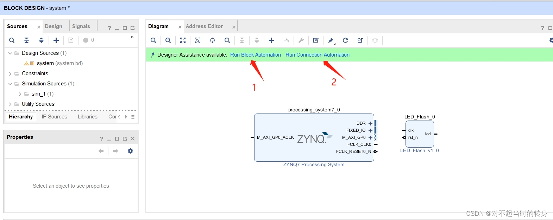This screenshot has width=553, height=220.
Task: Collapse Design Sources tree node
Action: coord(10,53)
